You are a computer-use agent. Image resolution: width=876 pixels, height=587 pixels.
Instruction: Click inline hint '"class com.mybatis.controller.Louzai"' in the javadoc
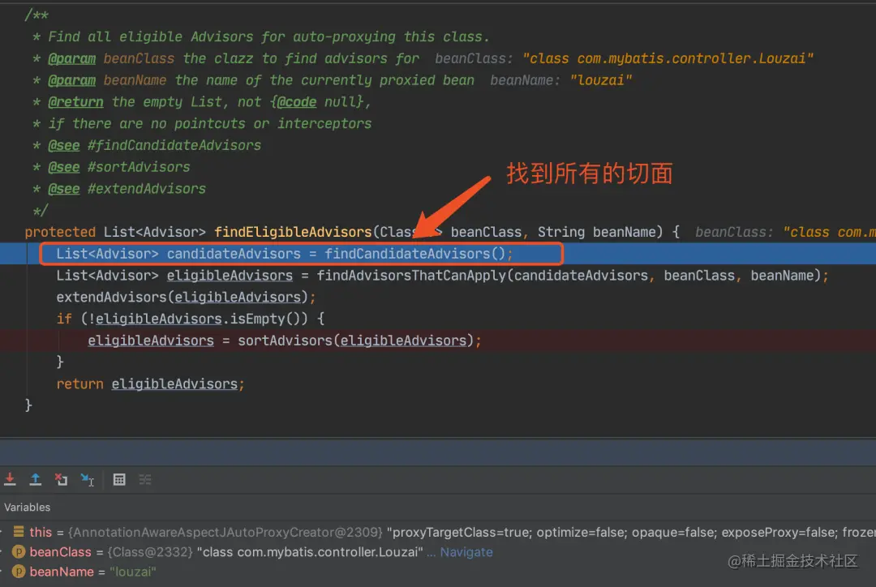coord(668,58)
